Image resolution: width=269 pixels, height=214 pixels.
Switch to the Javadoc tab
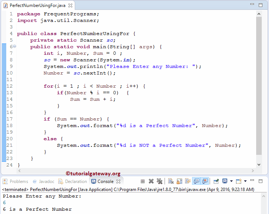click(x=44, y=181)
